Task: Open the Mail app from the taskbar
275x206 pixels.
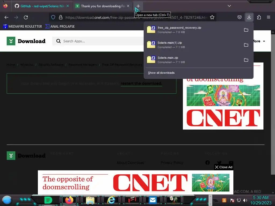Action: pyautogui.click(x=153, y=200)
